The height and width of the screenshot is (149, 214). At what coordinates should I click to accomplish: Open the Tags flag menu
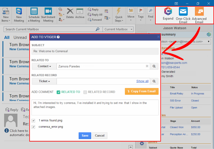tap(140, 14)
